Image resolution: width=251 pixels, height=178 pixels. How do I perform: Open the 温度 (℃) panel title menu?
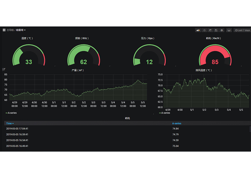[27, 38]
